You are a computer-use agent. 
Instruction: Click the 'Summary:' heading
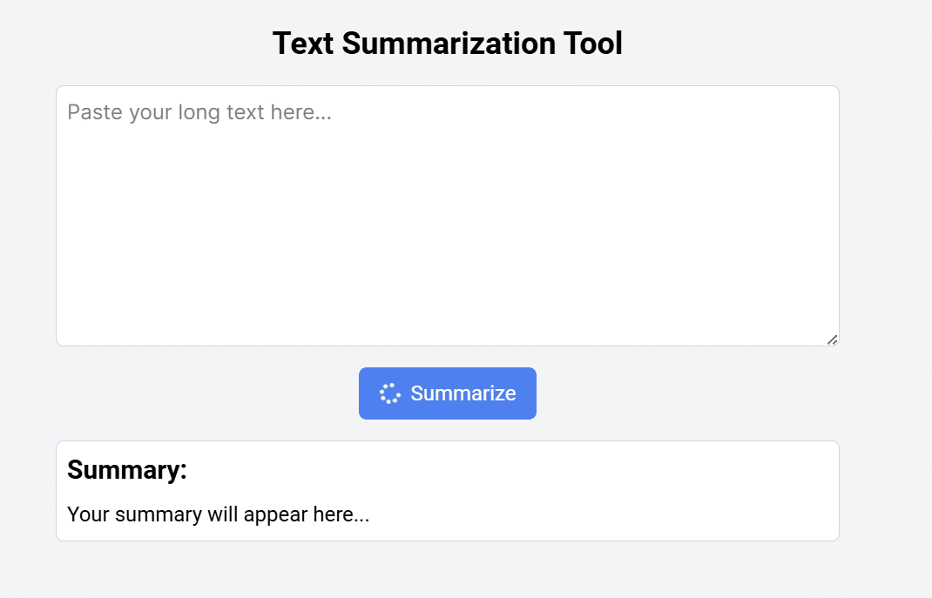pos(127,470)
